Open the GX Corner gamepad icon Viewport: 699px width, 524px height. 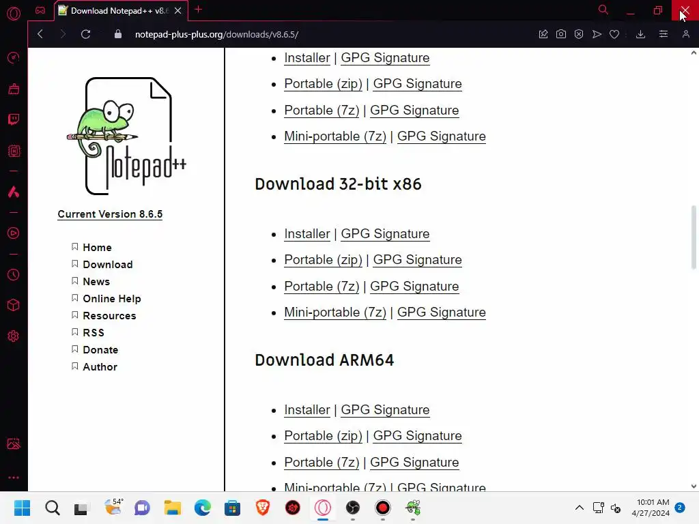[x=40, y=10]
